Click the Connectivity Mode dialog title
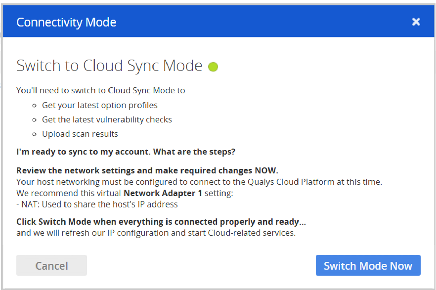 point(66,22)
